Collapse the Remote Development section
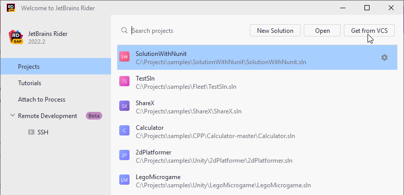 click(x=12, y=115)
